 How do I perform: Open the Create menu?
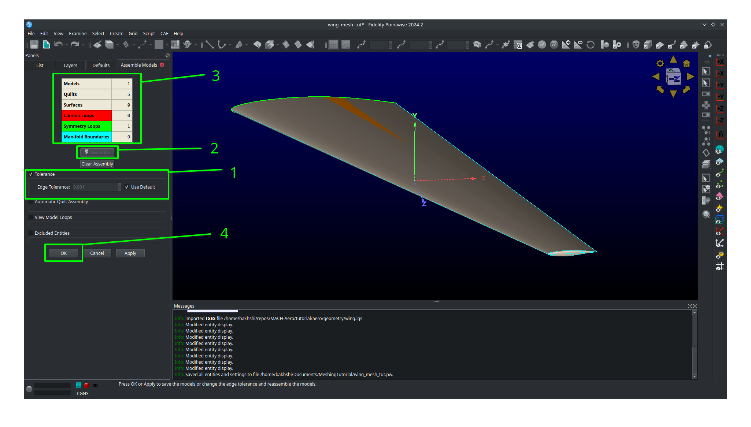pos(116,33)
